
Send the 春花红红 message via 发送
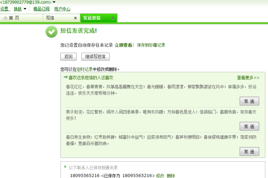pos(249,101)
